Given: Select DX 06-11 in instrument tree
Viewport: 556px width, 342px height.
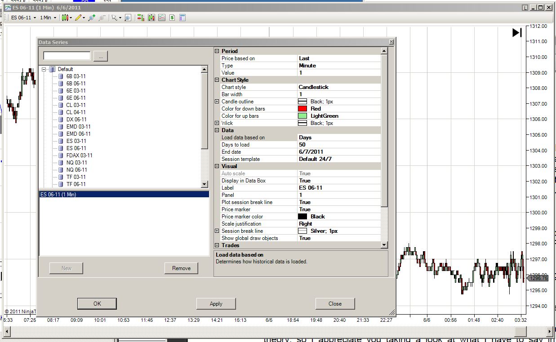Looking at the screenshot, I should click(76, 120).
